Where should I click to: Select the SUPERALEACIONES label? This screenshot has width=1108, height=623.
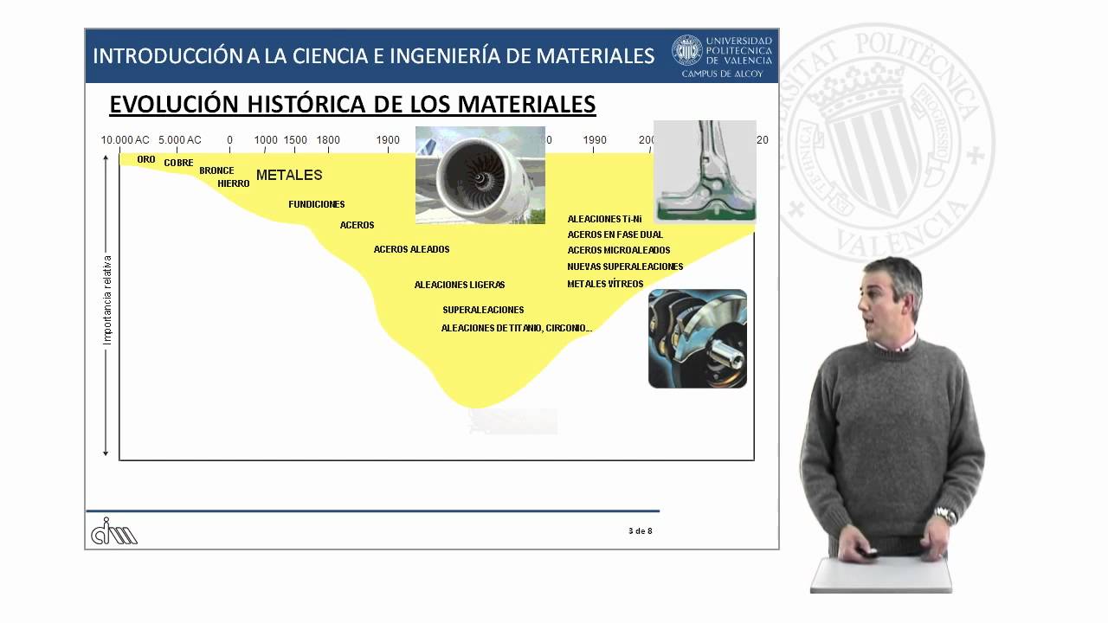click(483, 310)
